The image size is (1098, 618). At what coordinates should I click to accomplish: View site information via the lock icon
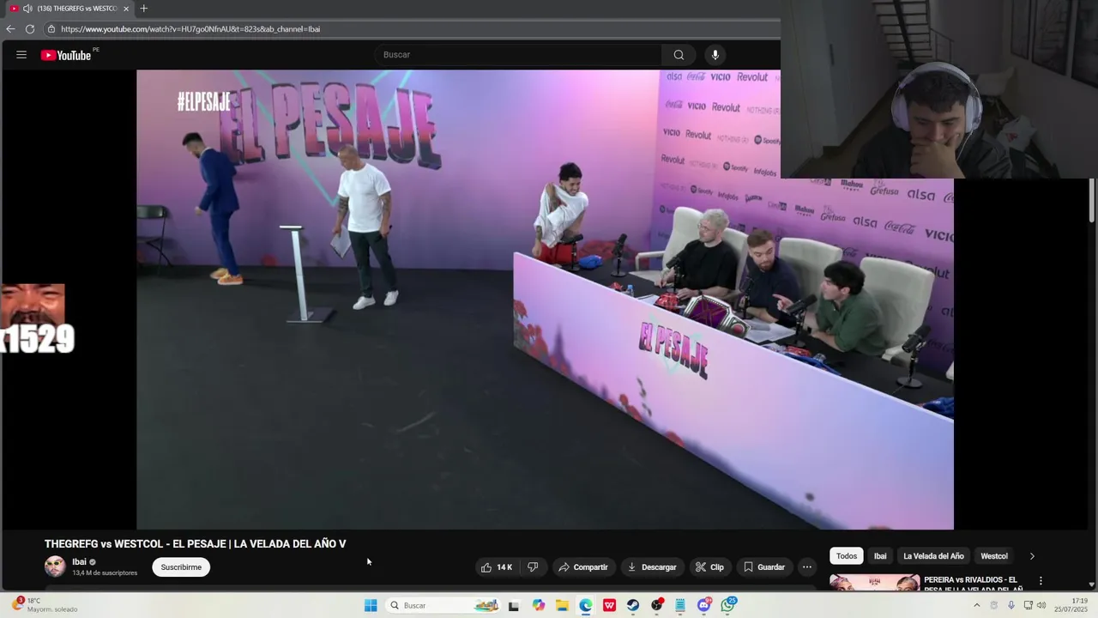coord(51,29)
